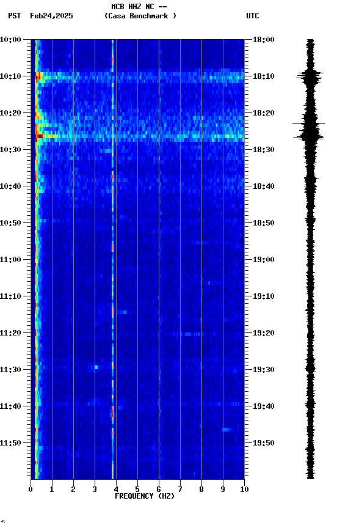Click the 11:40 PST time label
This screenshot has width=337, height=528.
tap(10, 406)
